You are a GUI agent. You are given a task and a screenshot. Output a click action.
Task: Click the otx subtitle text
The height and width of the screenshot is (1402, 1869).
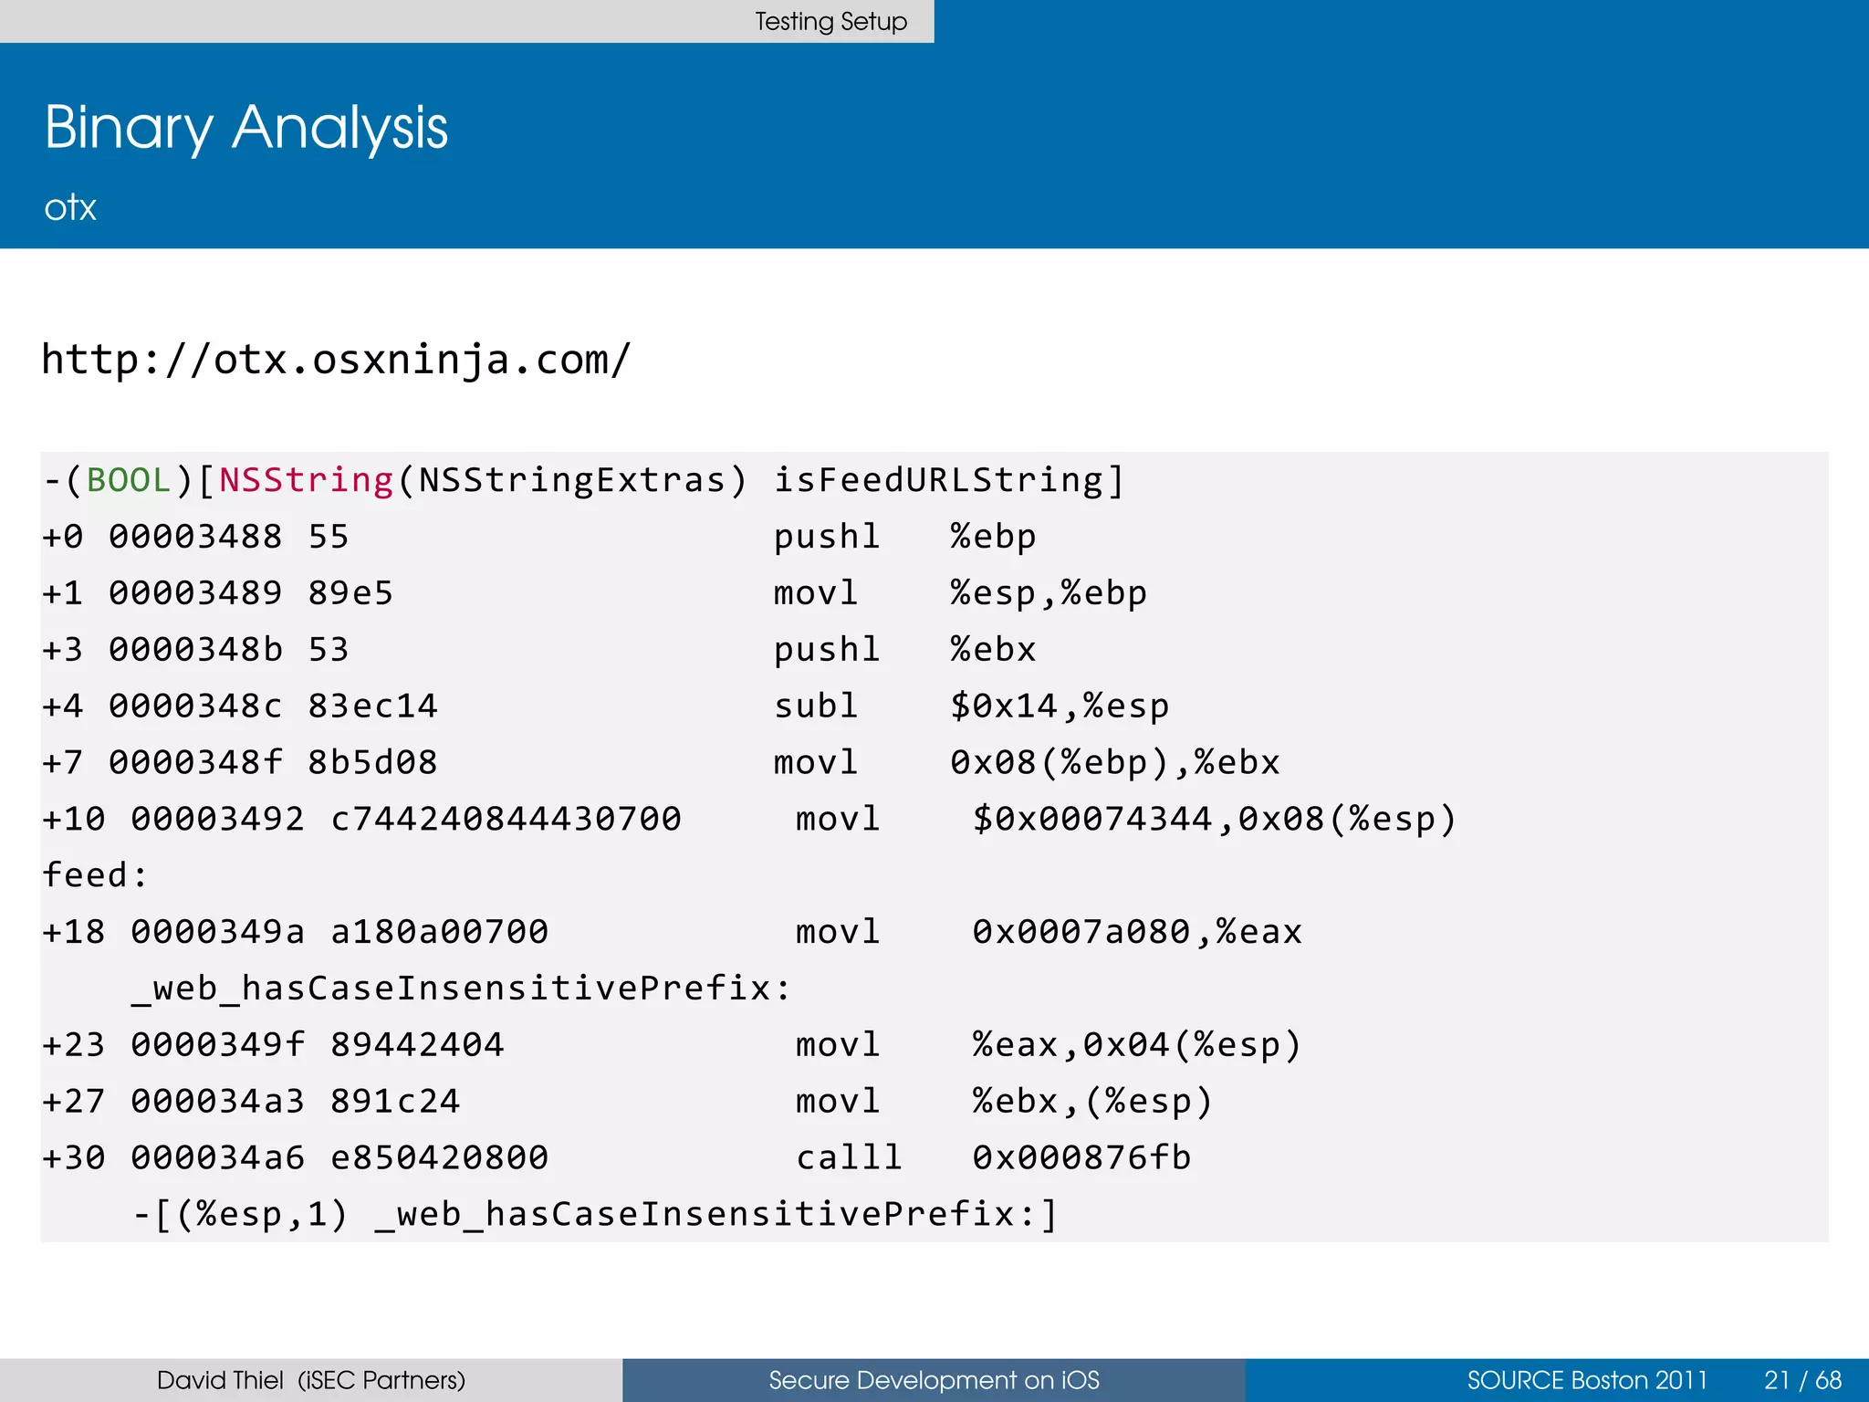point(70,207)
